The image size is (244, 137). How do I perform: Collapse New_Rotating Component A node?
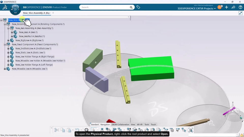(x=5, y=24)
